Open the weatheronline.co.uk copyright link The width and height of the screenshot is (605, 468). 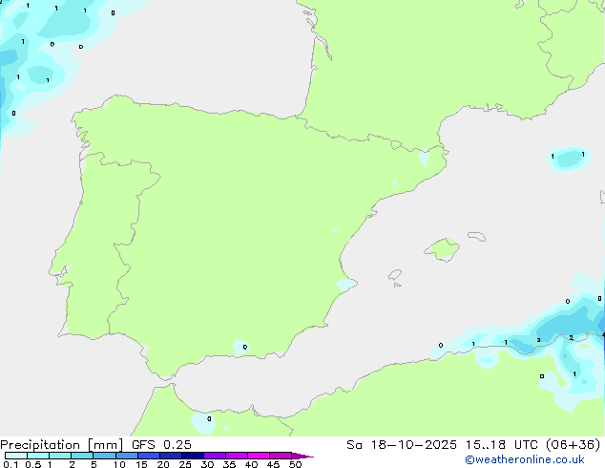[525, 459]
